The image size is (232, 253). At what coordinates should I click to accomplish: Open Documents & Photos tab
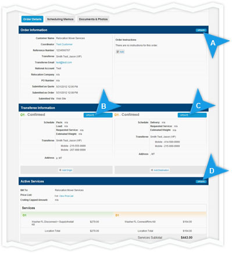(93, 19)
